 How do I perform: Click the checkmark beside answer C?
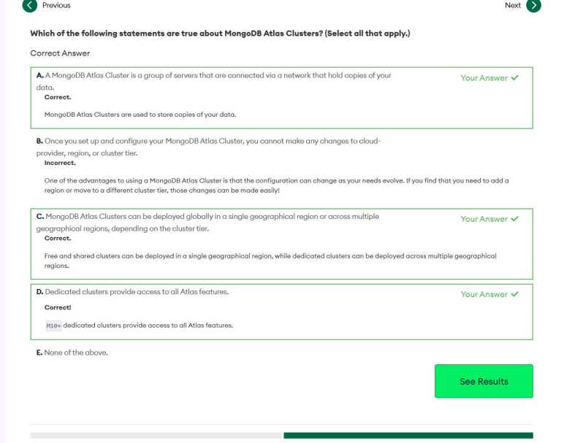point(515,219)
